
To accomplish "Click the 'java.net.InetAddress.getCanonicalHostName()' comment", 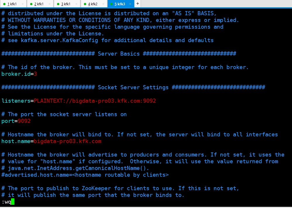I will click(x=75, y=168).
